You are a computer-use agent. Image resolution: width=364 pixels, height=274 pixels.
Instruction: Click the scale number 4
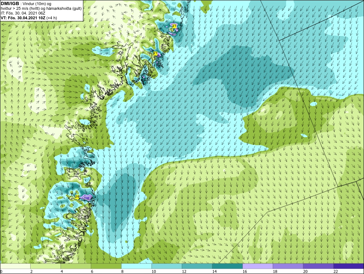[x=62, y=272]
